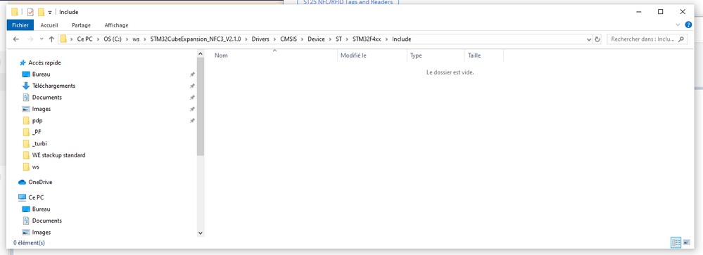703x255 pixels.
Task: Open the WE stackup standard folder
Action: click(58, 155)
